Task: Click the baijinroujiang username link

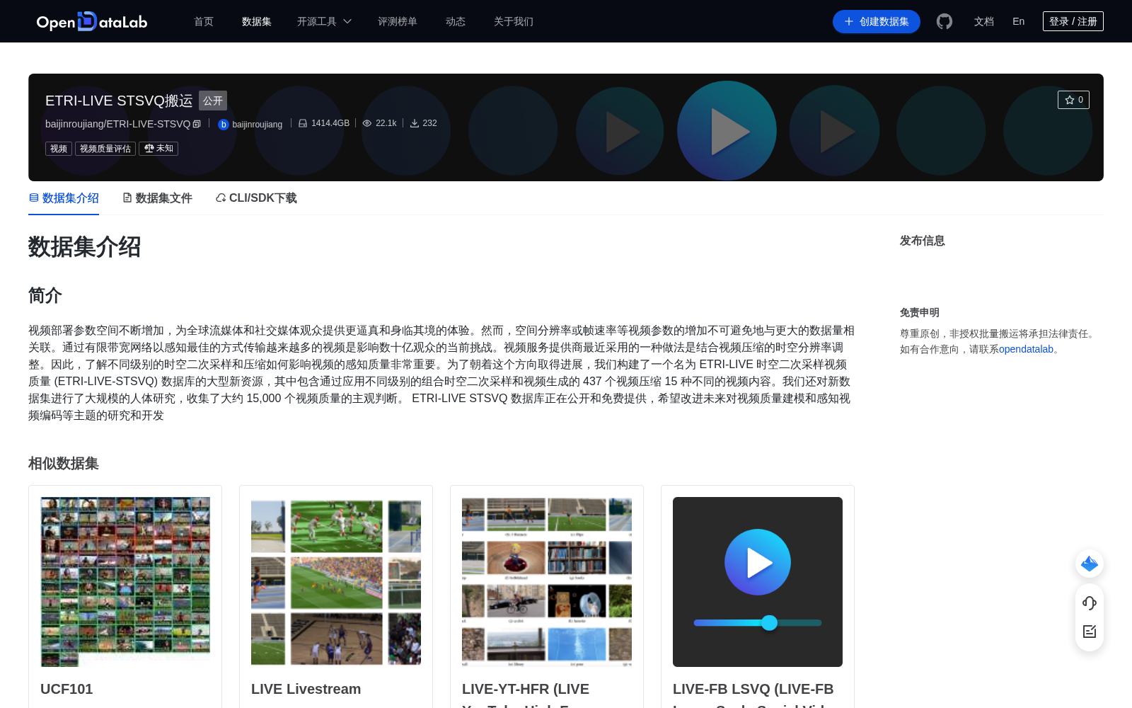Action: [x=258, y=125]
